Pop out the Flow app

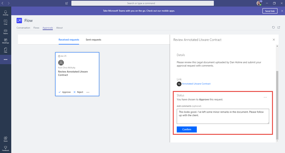click(x=279, y=27)
